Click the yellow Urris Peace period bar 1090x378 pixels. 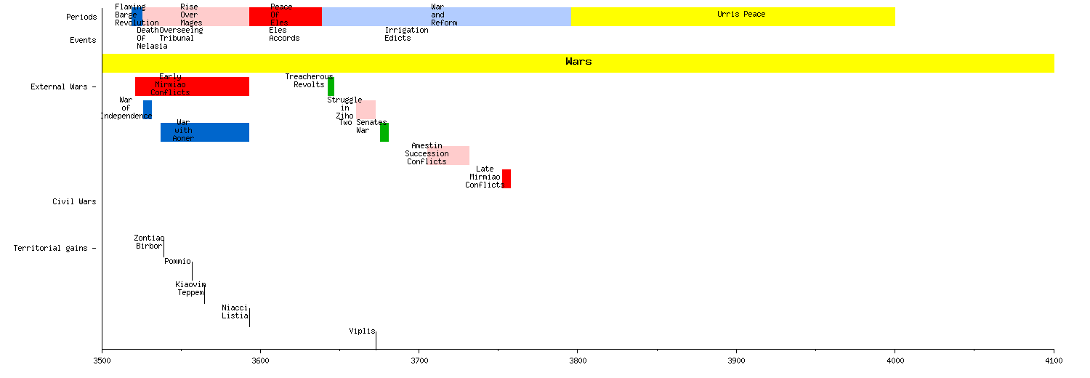tap(732, 17)
